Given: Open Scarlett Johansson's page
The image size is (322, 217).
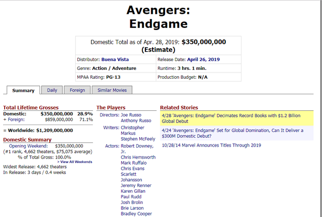Looking at the screenshot, I should click(131, 177).
